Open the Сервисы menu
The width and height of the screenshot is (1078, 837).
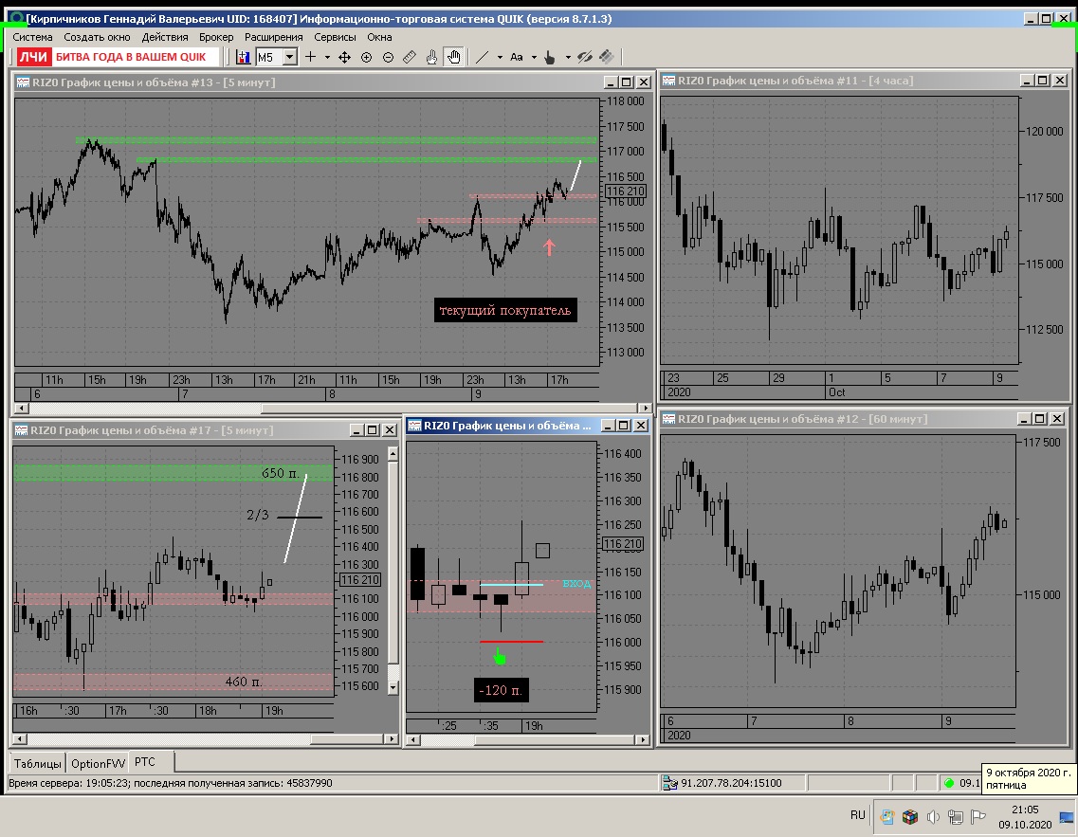335,37
